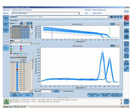Click the blue group 1 color swatch

click(x=11, y=47)
